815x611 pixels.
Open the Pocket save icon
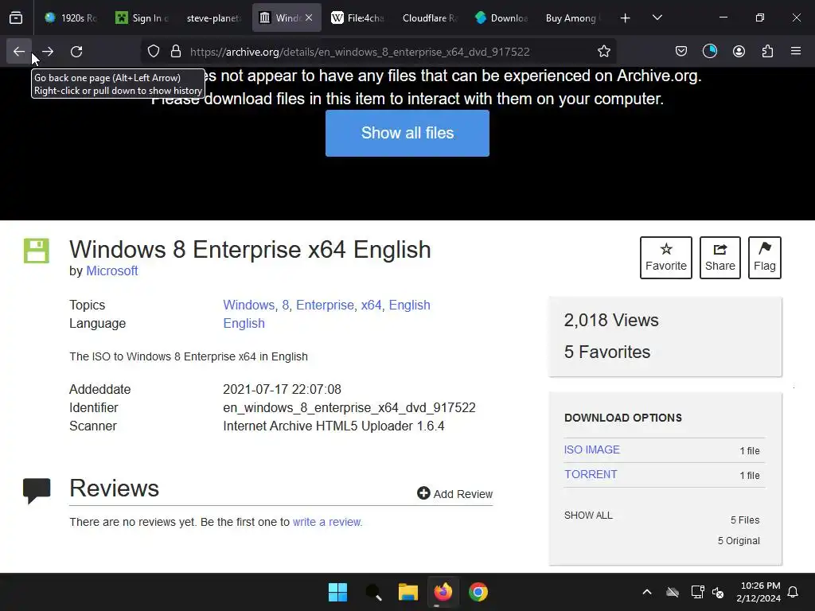click(x=681, y=52)
